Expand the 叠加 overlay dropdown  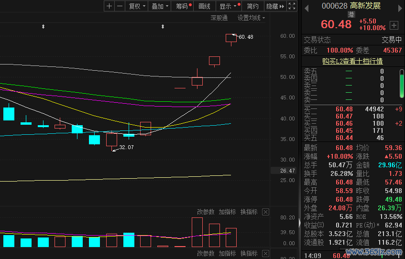click(160, 6)
